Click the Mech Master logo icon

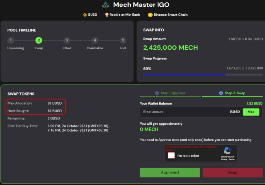[105, 5]
